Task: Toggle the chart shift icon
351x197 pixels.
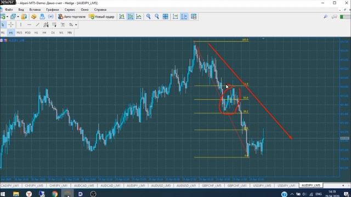Action: click(x=184, y=16)
